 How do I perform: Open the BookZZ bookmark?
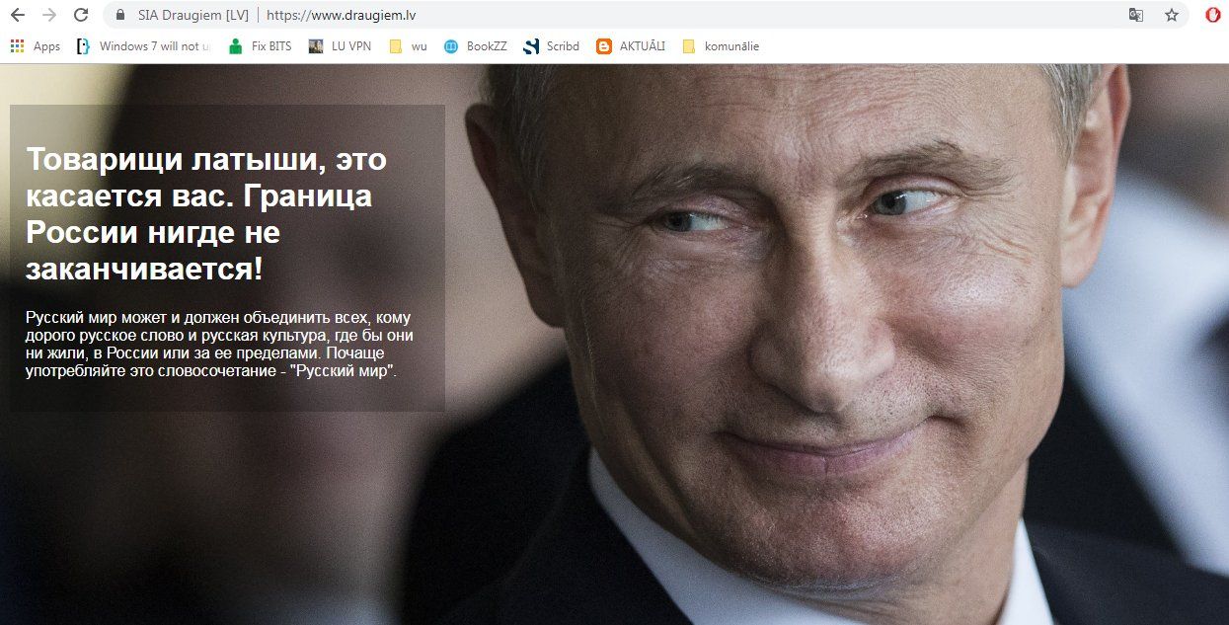pos(475,46)
